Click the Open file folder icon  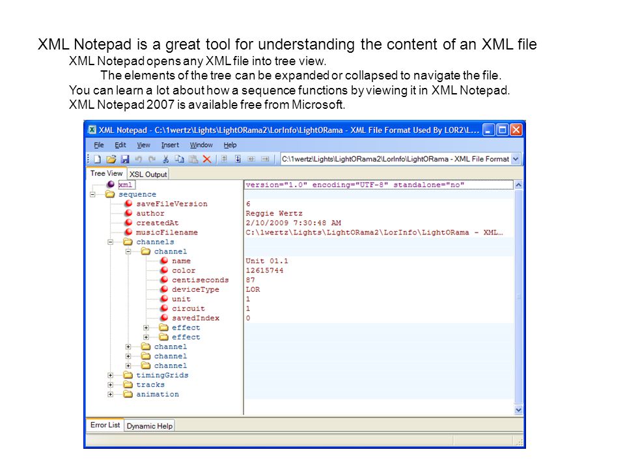[x=111, y=159]
